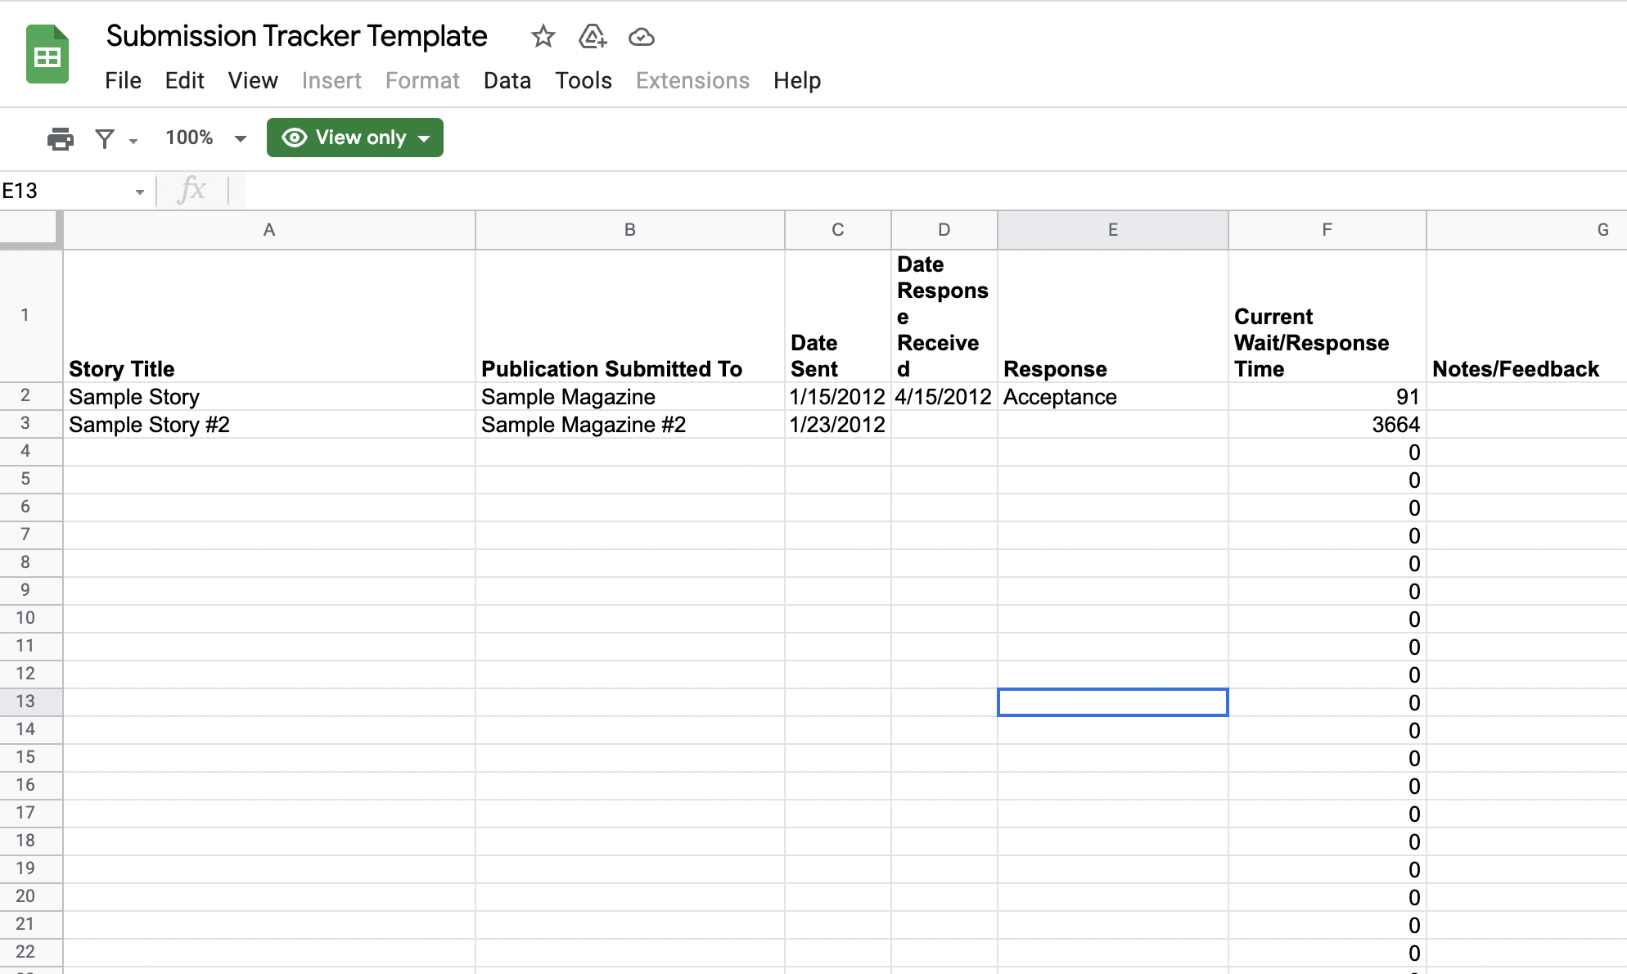Open the File menu

[123, 80]
